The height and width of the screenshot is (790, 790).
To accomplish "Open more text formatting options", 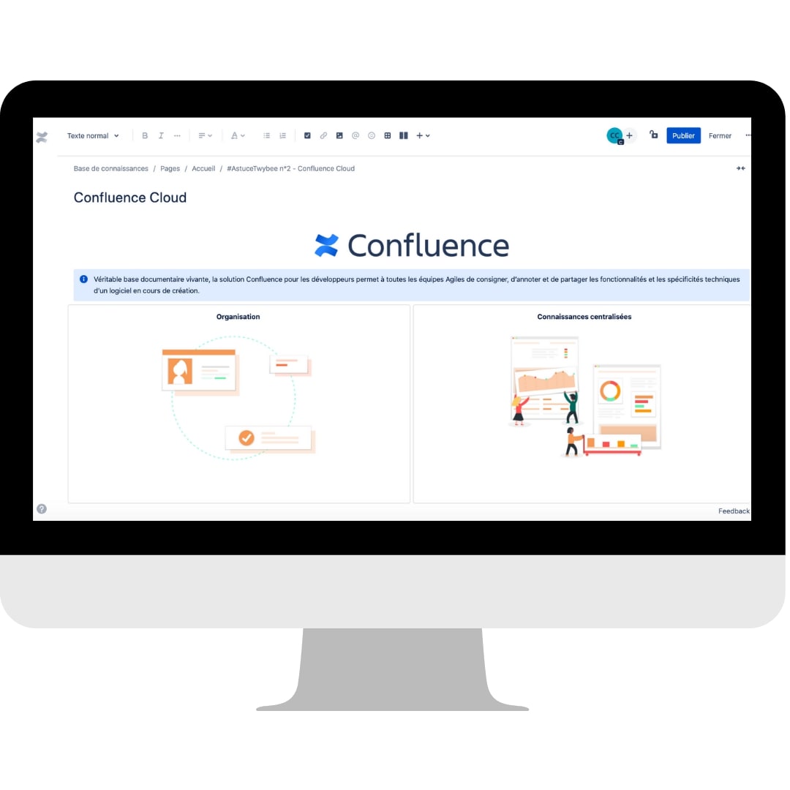I will [177, 136].
